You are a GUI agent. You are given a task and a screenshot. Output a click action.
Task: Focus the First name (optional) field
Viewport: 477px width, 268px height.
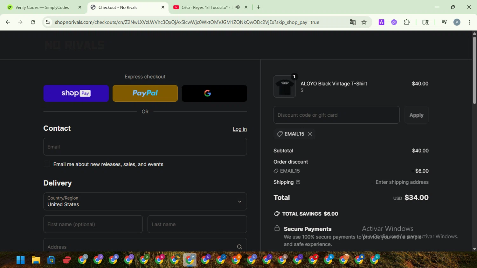93,224
